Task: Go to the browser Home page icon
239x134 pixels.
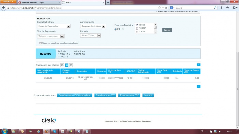Action: click(228, 8)
